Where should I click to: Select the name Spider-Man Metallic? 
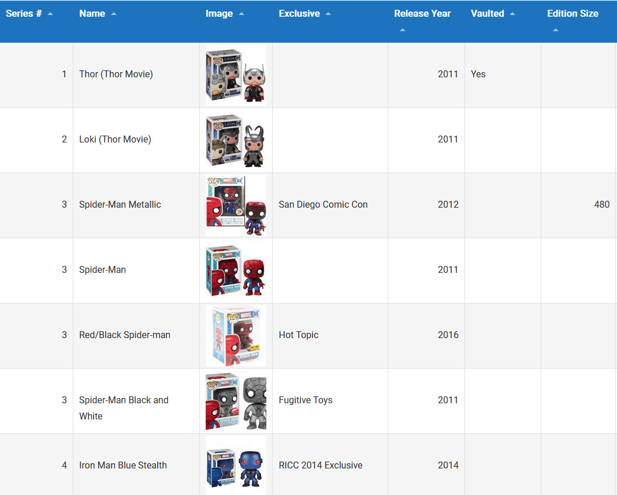pos(120,205)
